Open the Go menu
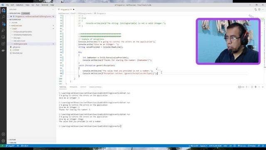The image size is (266, 150). (x=32, y=5)
